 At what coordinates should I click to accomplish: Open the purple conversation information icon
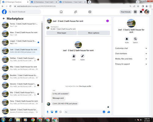(x=107, y=21)
